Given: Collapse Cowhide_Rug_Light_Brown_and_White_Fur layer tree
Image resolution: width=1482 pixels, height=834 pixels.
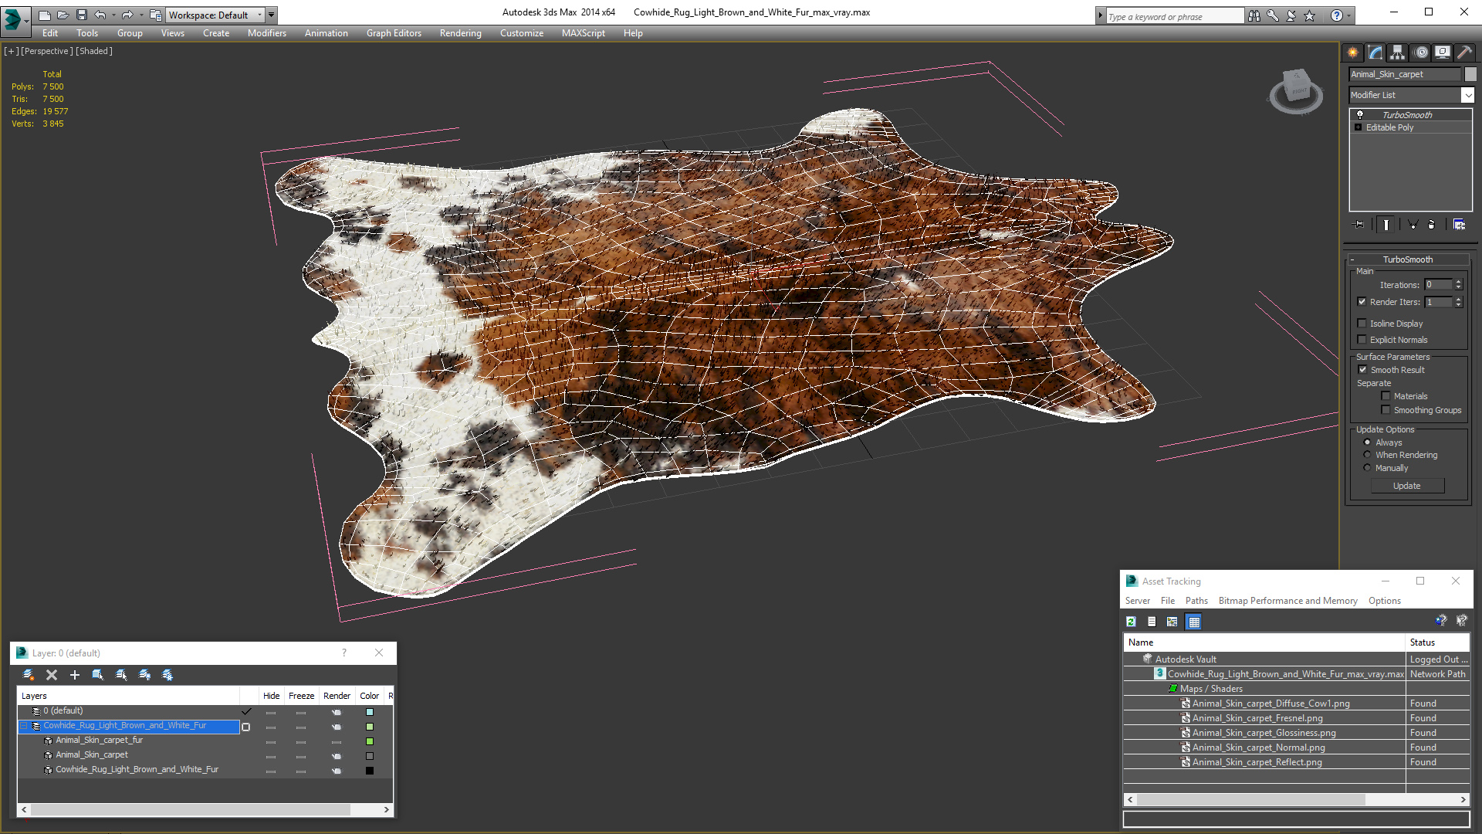Looking at the screenshot, I should pyautogui.click(x=24, y=726).
